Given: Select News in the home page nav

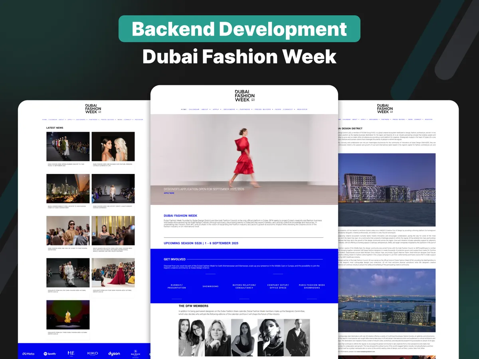Looking at the screenshot, I should pos(278,109).
